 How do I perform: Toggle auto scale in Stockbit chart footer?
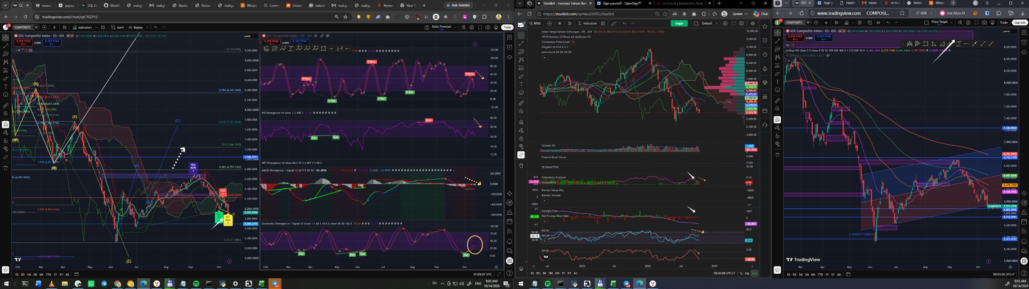click(x=754, y=273)
